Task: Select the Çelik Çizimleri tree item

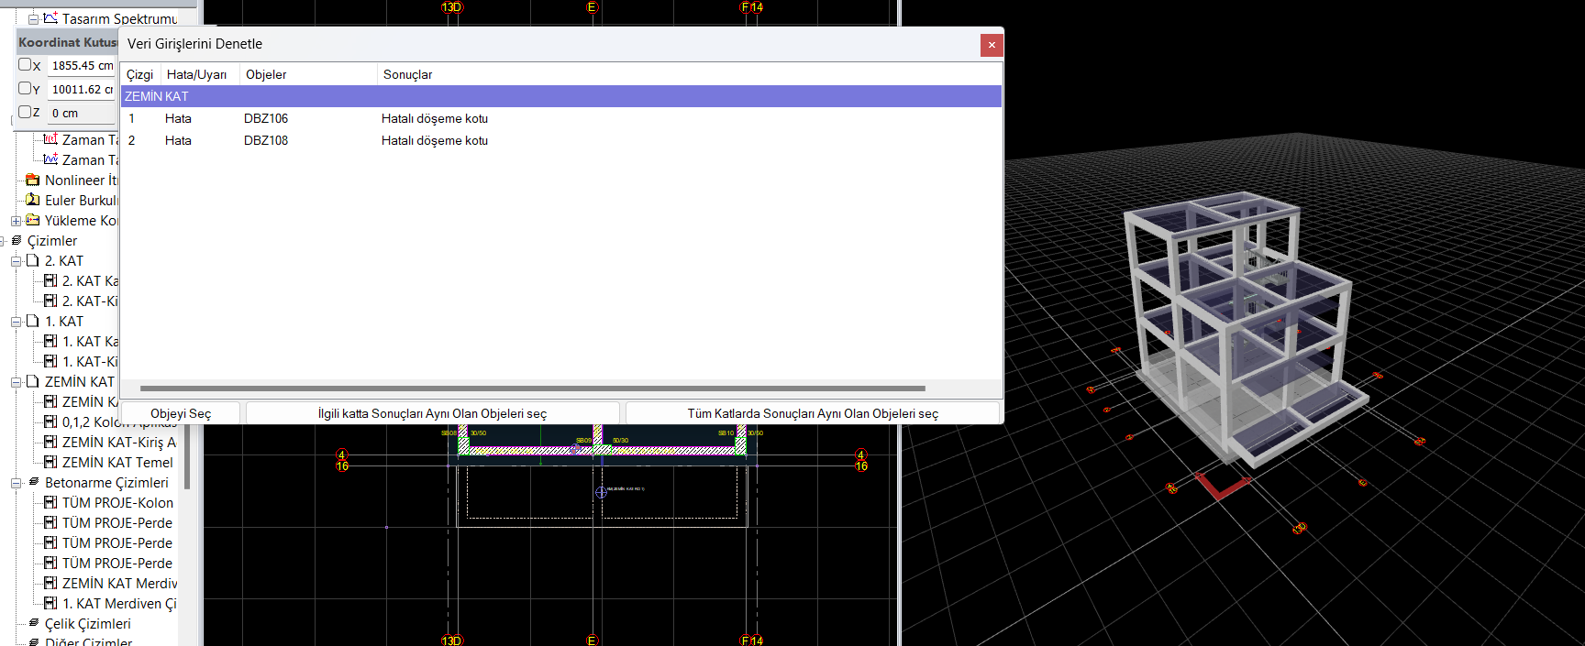Action: coord(88,623)
